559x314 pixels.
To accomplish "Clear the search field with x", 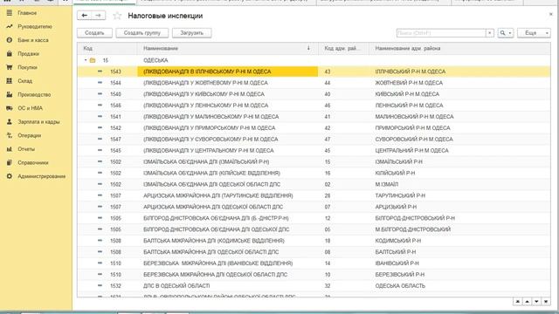I will coord(490,33).
